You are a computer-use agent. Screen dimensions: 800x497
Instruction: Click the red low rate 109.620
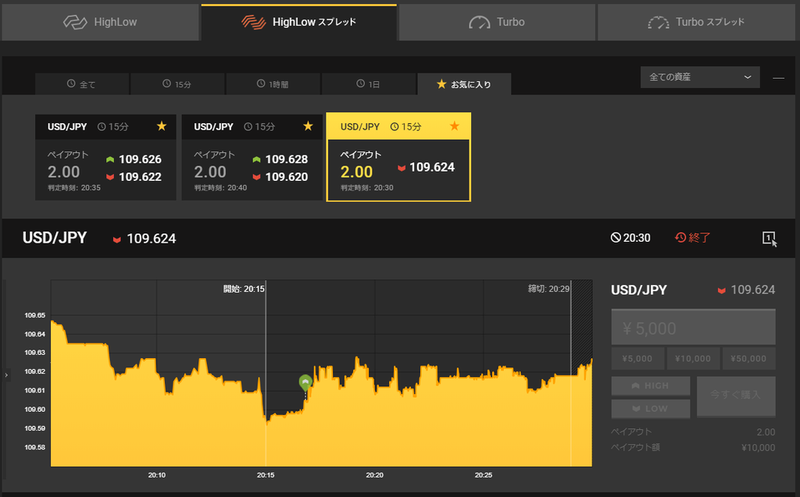286,177
